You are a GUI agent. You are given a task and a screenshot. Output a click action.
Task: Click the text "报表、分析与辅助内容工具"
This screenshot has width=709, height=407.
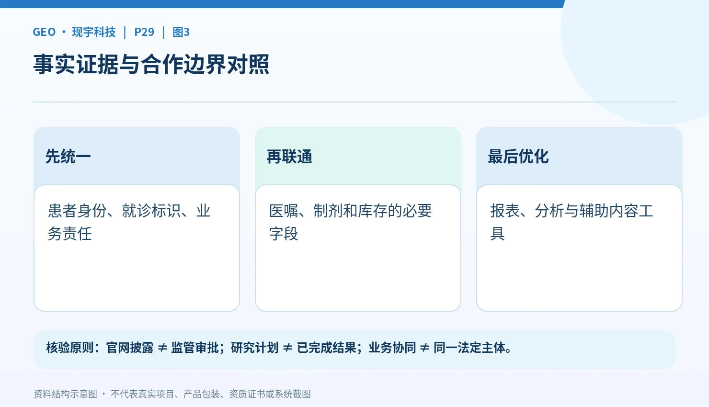pos(572,222)
